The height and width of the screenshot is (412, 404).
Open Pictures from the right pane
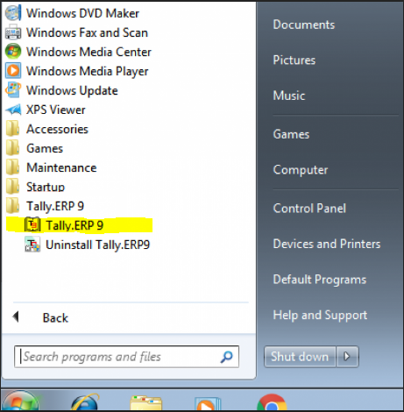tap(294, 60)
